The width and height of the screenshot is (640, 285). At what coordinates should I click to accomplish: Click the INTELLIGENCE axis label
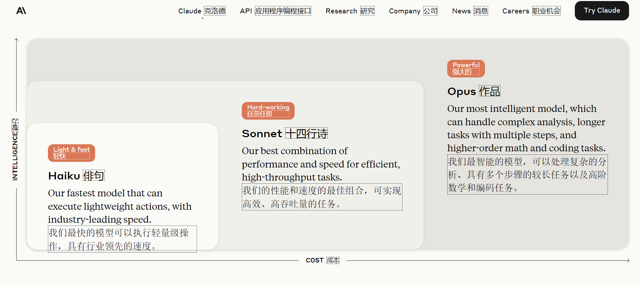click(15, 150)
